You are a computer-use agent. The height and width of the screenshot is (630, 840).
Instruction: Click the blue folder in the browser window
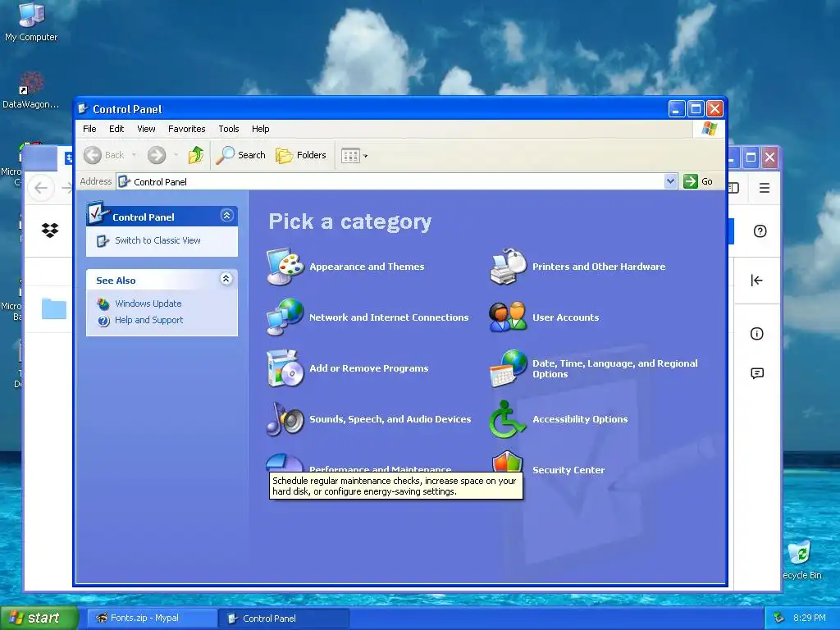[x=53, y=308]
